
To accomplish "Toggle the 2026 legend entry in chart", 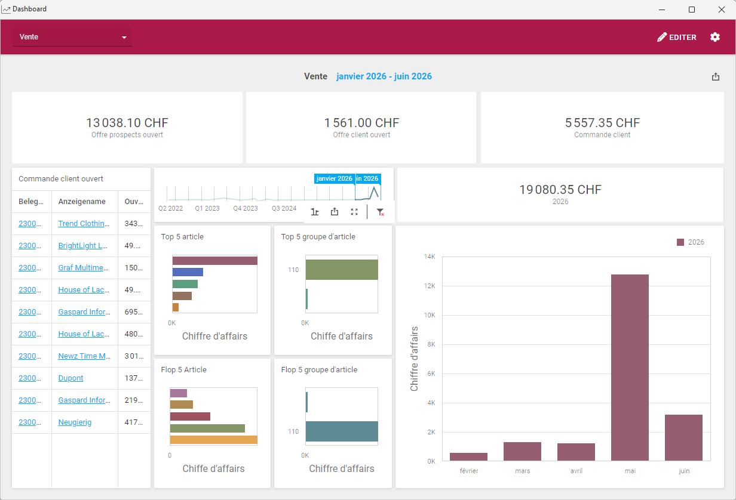I will [691, 242].
